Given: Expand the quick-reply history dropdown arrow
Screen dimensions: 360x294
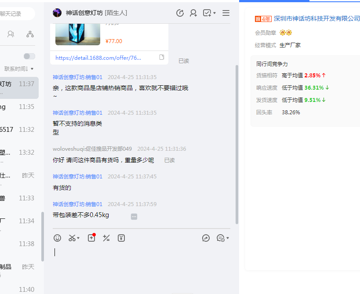Looking at the screenshot, I should pyautogui.click(x=228, y=239).
